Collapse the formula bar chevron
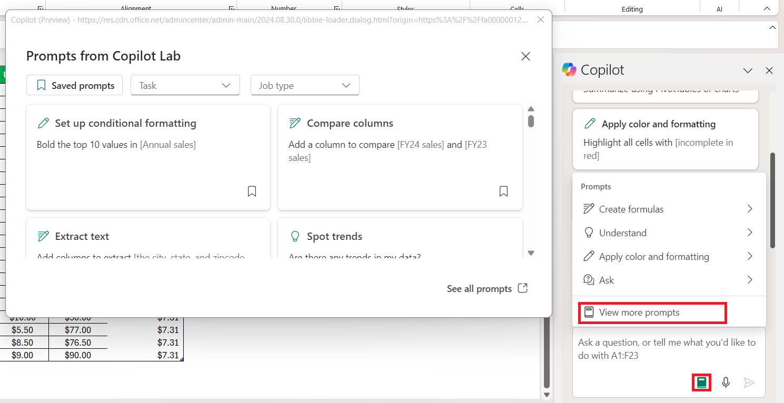This screenshot has width=784, height=403. pos(772,28)
